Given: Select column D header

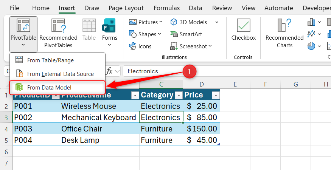Looking at the screenshot, I should coord(201,84).
